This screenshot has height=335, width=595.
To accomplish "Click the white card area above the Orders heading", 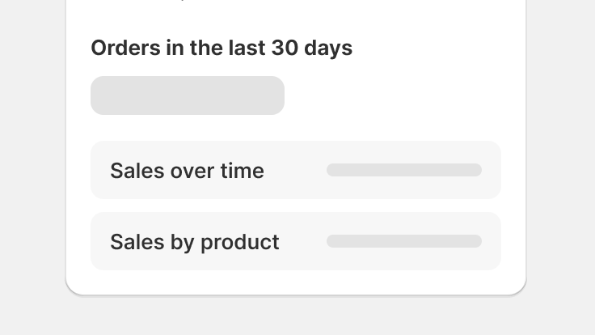I will tap(296, 19).
